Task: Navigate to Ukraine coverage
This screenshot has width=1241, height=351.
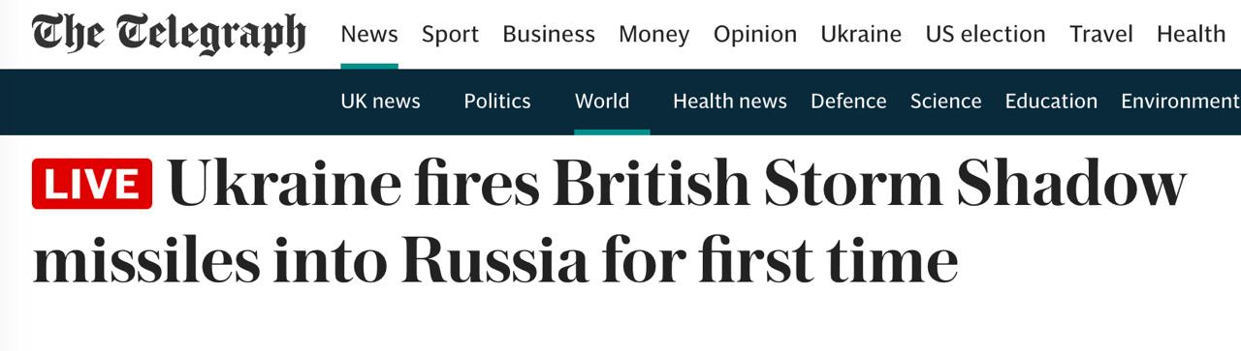Action: pyautogui.click(x=861, y=34)
